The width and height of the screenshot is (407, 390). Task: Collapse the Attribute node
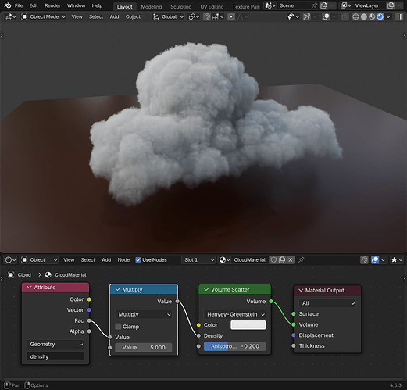point(29,288)
